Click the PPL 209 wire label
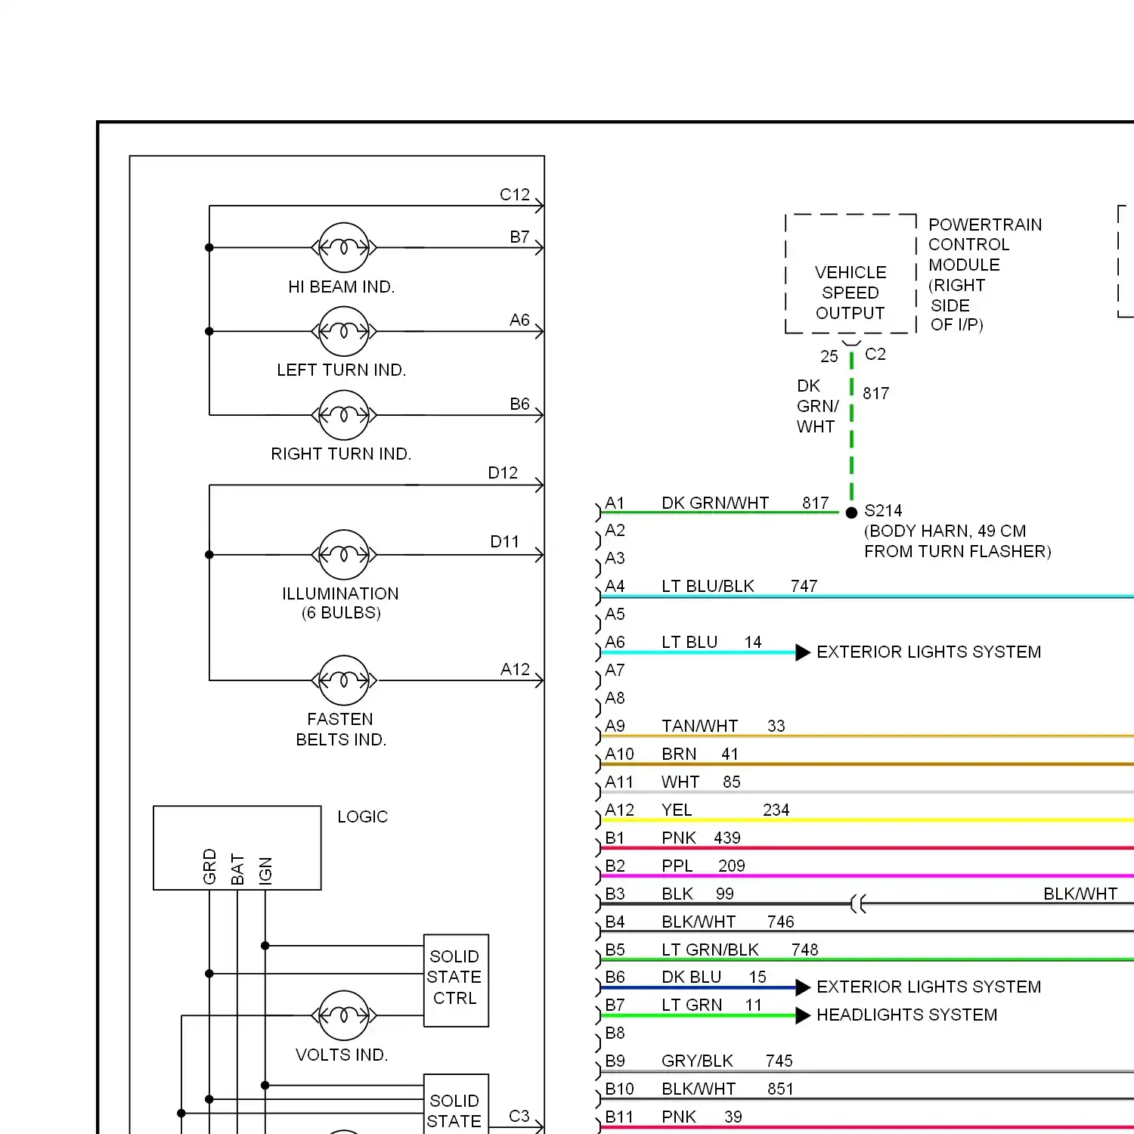1134x1134 pixels. coord(703,866)
